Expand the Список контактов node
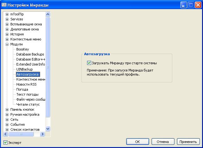This screenshot has height=148, width=203. 7,130
